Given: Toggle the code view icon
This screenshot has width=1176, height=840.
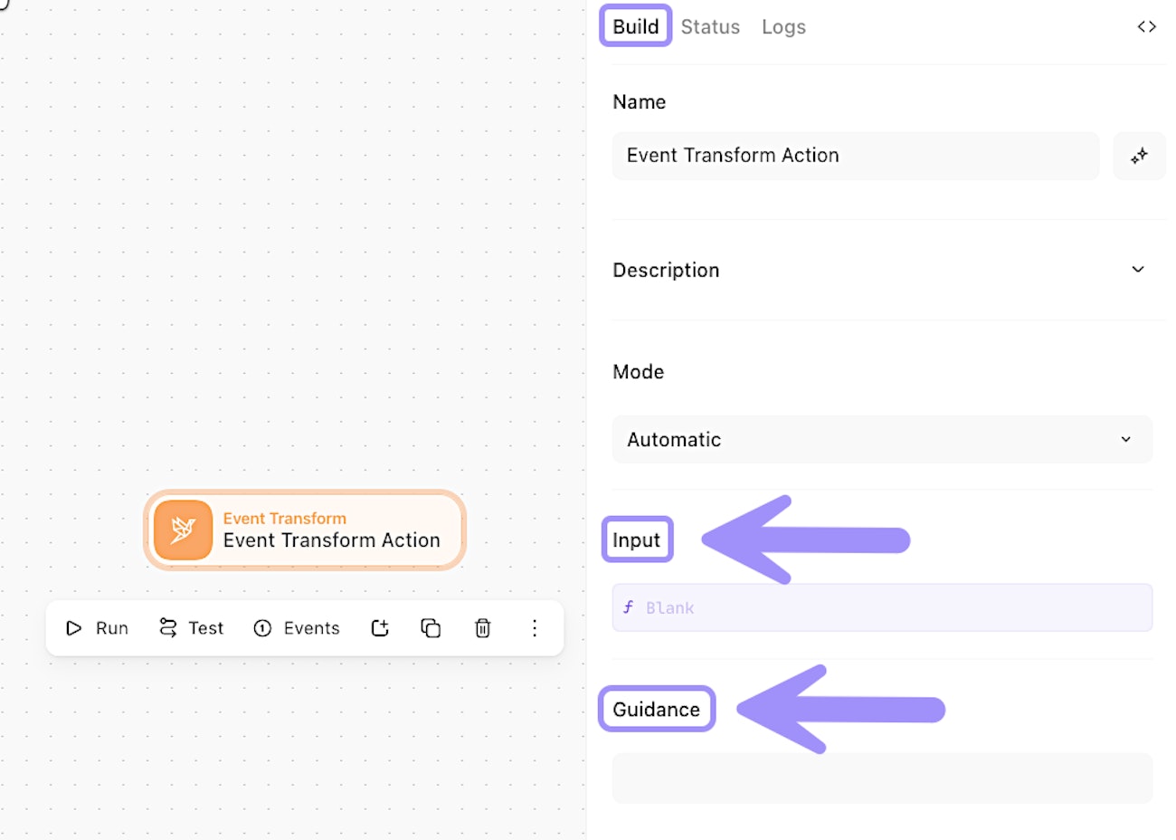Looking at the screenshot, I should tap(1146, 27).
